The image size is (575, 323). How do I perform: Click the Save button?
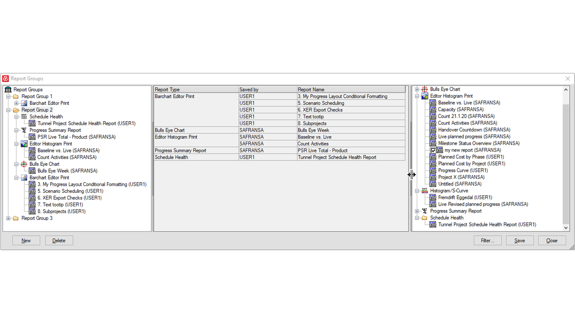(520, 240)
